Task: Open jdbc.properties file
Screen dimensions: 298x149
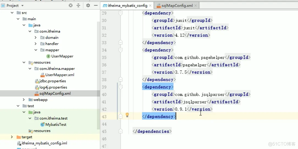Action: point(53,81)
